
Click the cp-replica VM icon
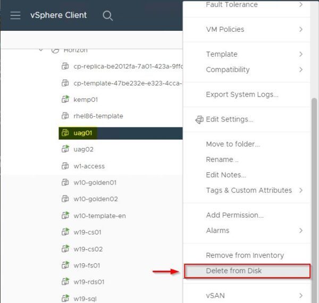pos(65,66)
